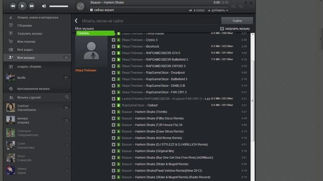Open the сейчас играет section
The image size is (323, 181).
102,10
